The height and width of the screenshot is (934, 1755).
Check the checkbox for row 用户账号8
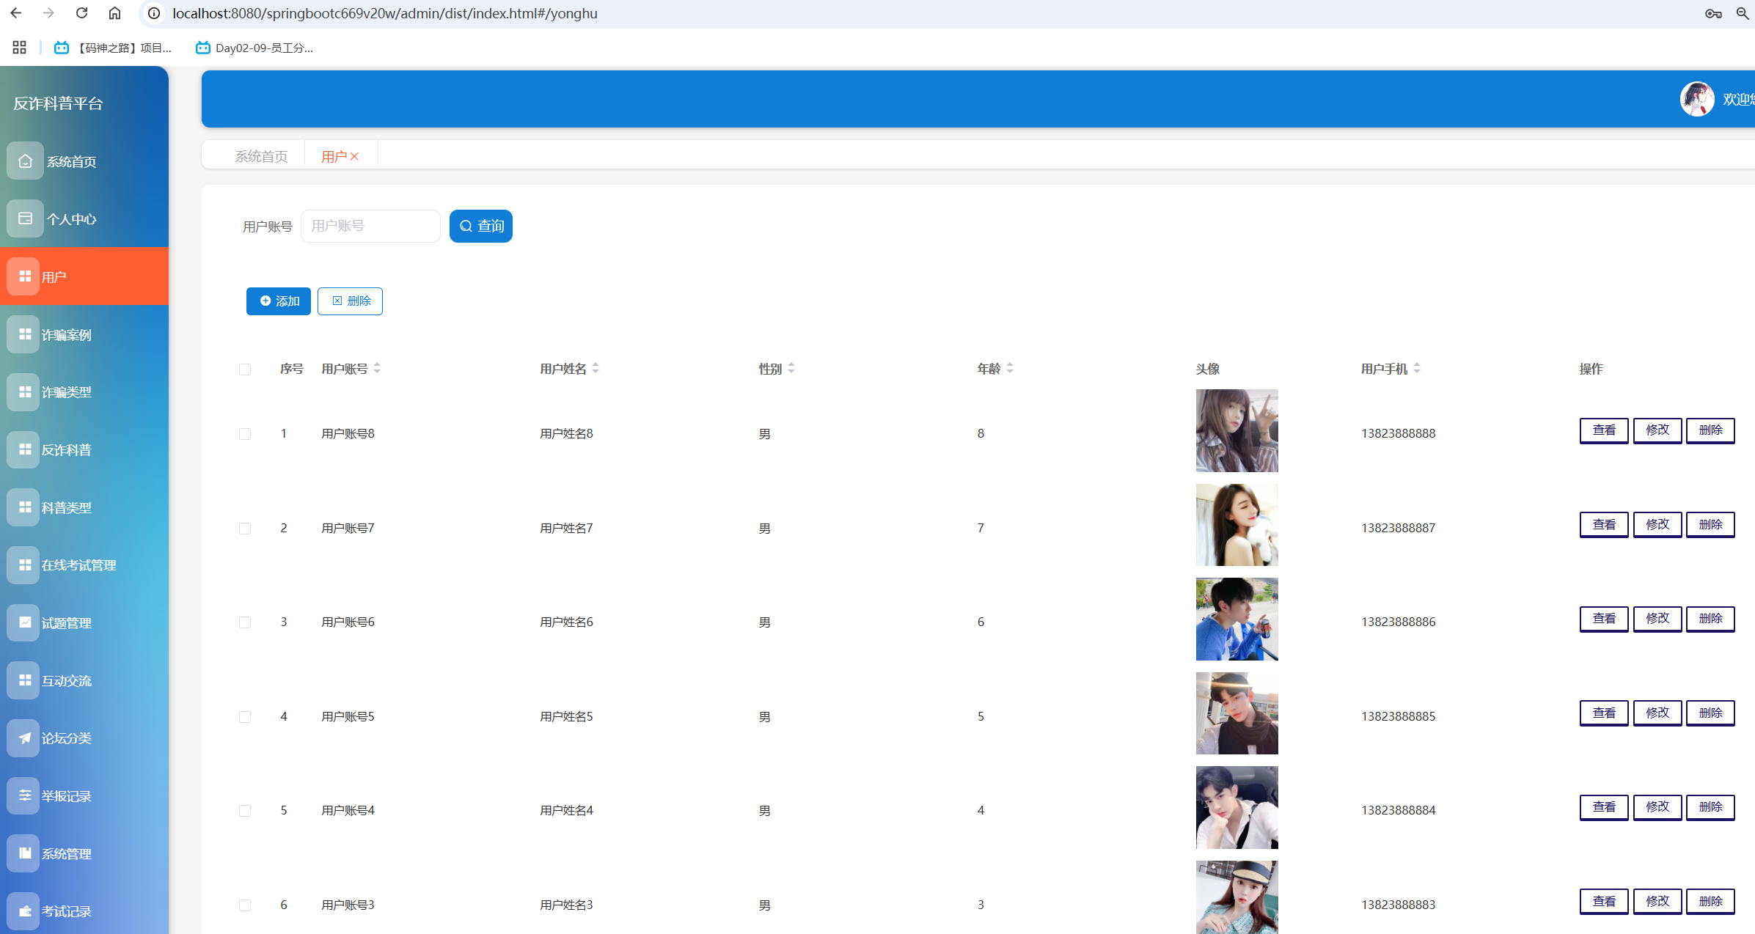coord(245,434)
